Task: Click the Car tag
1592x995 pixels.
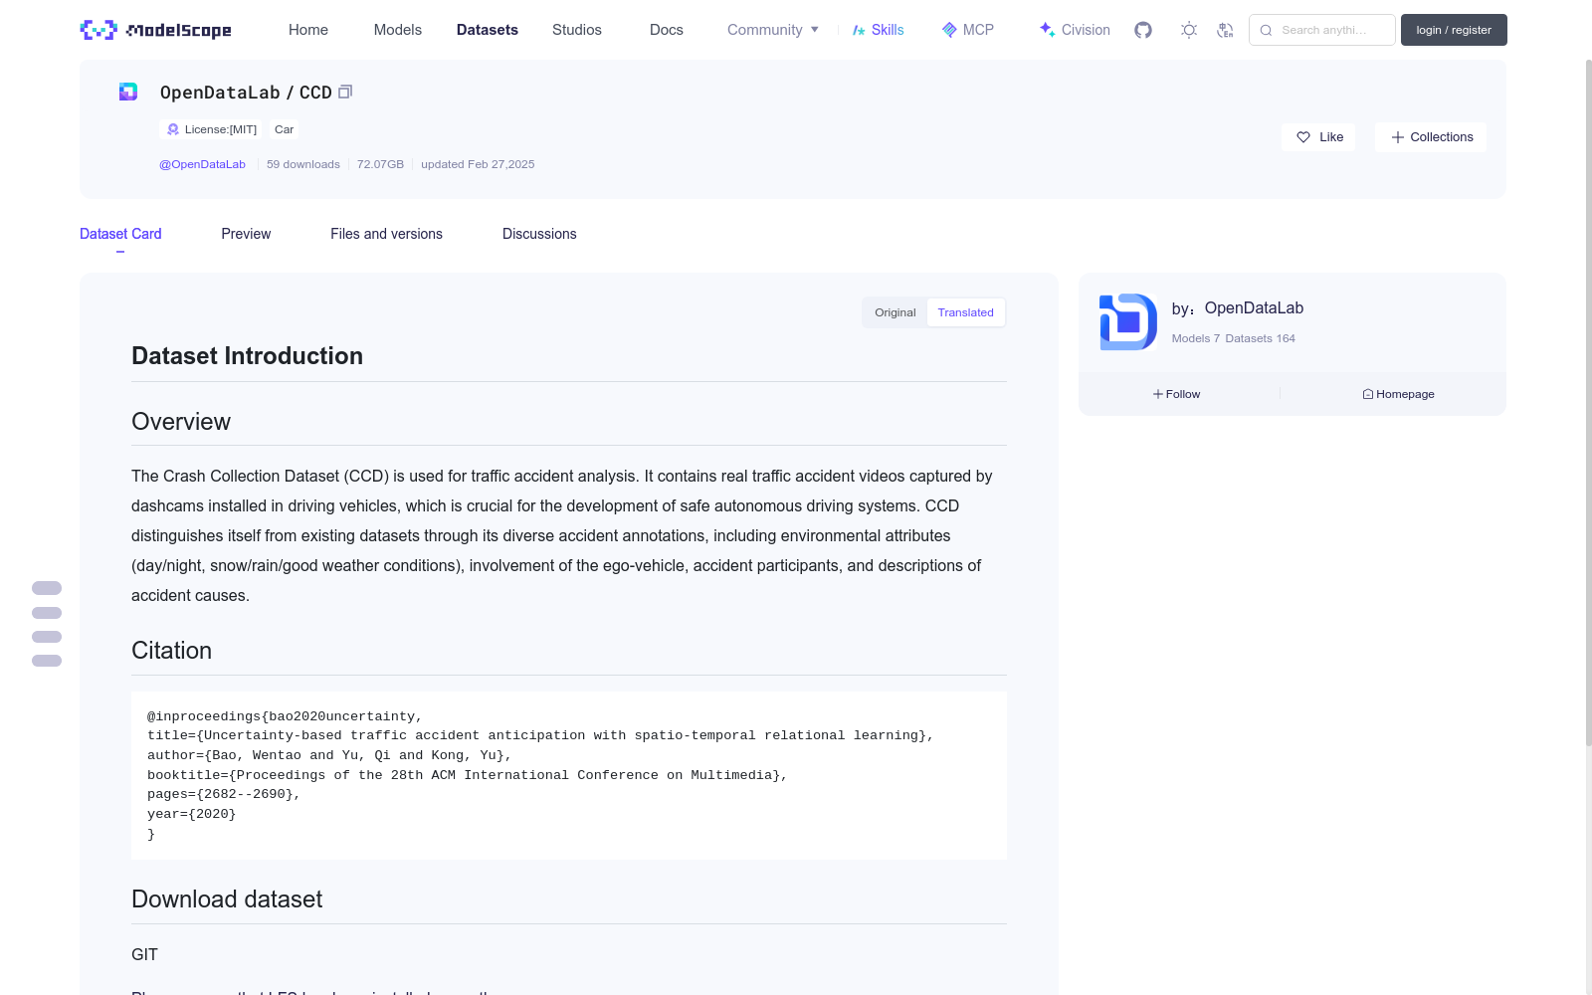Action: (284, 129)
